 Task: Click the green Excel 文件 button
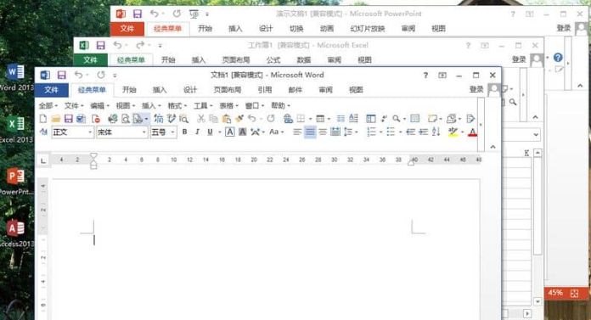tap(91, 60)
